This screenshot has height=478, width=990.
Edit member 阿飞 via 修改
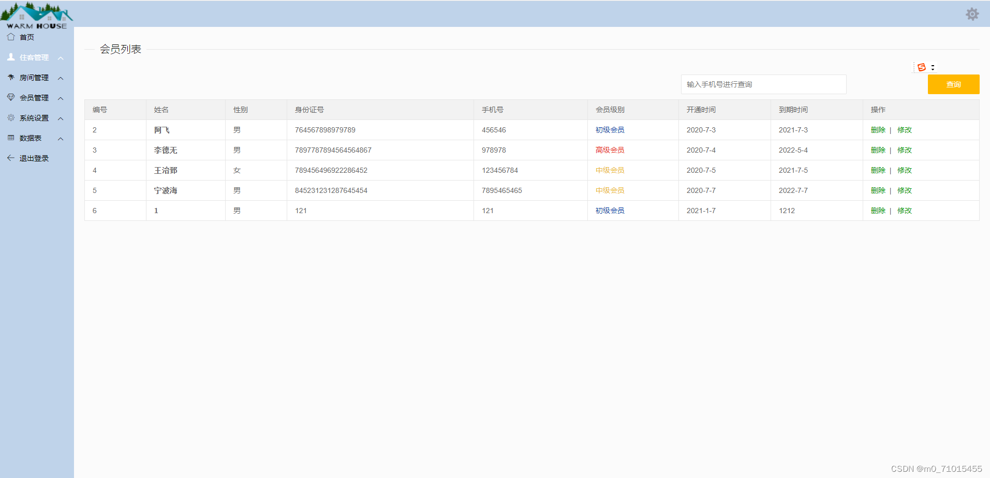click(x=904, y=130)
